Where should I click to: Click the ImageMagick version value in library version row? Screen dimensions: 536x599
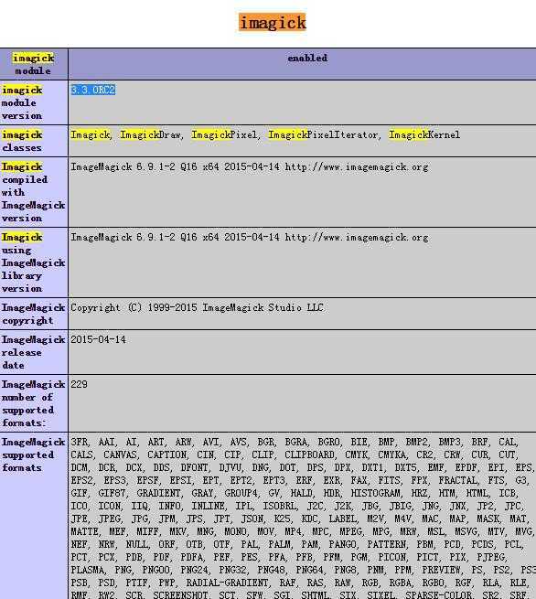point(250,237)
